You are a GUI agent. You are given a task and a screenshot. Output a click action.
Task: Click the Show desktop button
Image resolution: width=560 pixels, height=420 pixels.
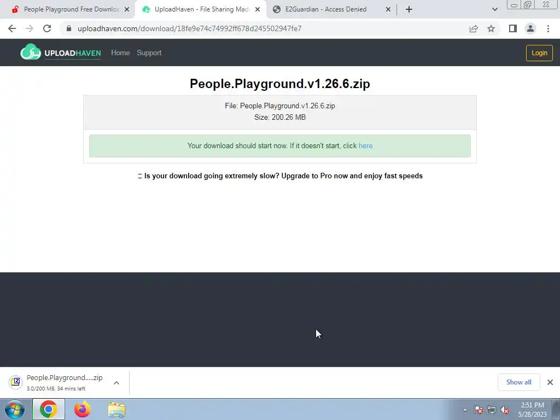(556, 409)
